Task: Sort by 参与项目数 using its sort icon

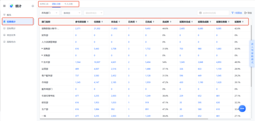Action: (x=88, y=22)
